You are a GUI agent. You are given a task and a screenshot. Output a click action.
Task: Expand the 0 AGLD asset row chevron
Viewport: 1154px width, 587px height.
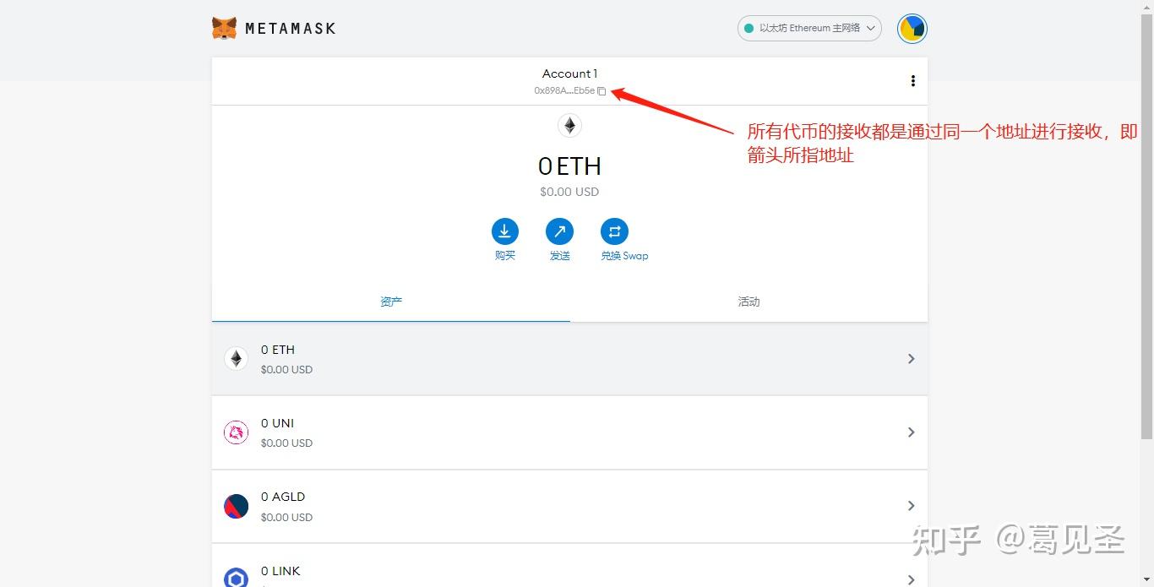pos(911,506)
